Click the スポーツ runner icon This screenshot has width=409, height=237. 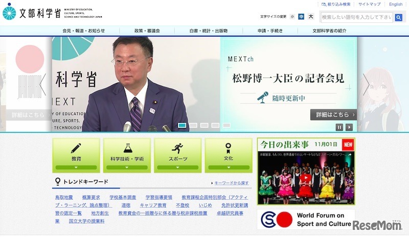click(177, 148)
